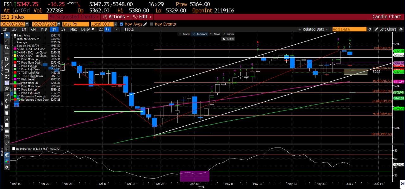Viewport: 405px width, 189px height.
Task: Select the regression line tool with endpoints
Action: 7,65
